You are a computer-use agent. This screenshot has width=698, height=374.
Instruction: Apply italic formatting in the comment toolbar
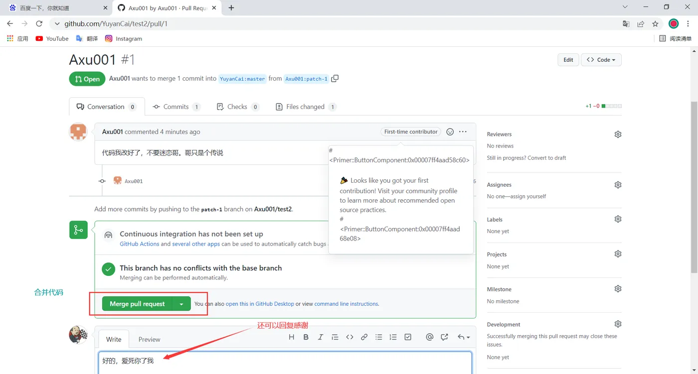(x=321, y=337)
